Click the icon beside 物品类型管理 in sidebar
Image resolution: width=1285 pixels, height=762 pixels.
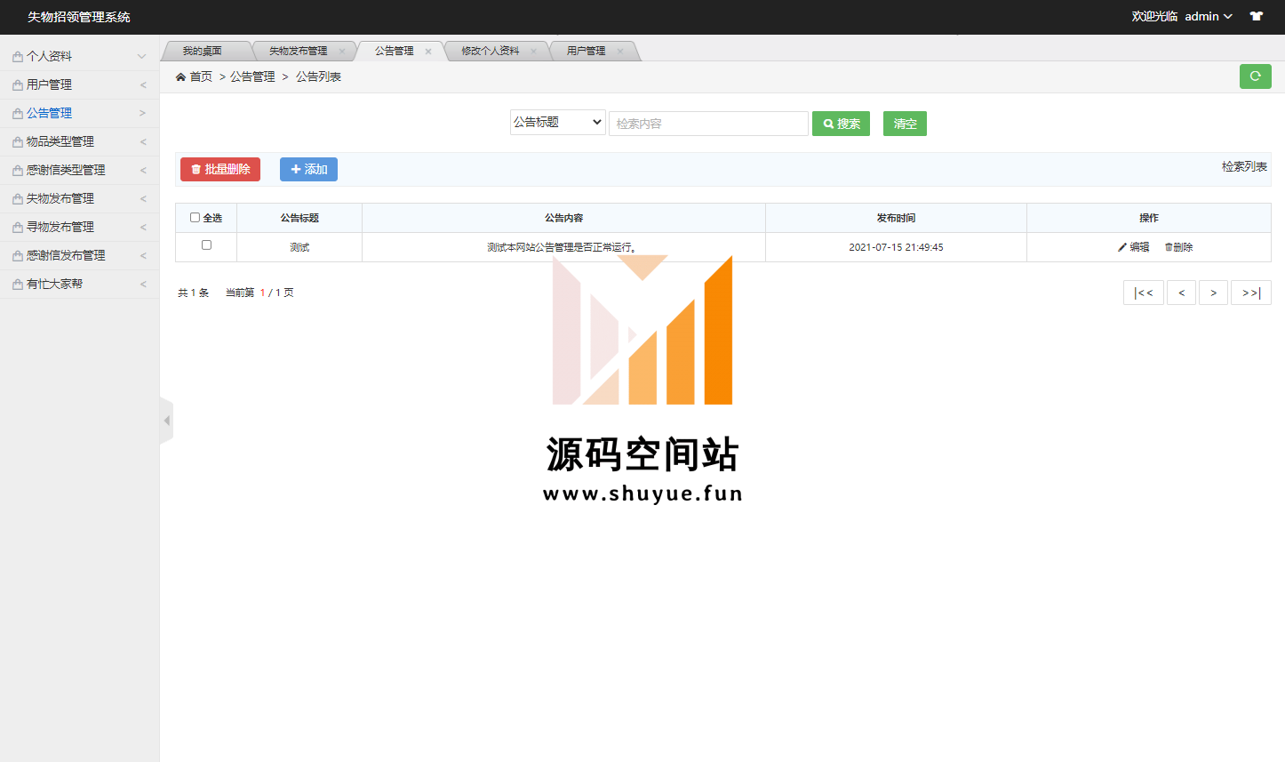[18, 142]
